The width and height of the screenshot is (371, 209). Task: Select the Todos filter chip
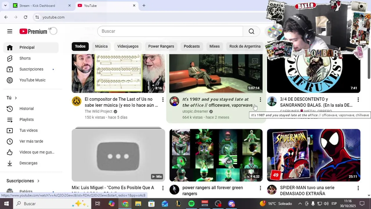[80, 46]
